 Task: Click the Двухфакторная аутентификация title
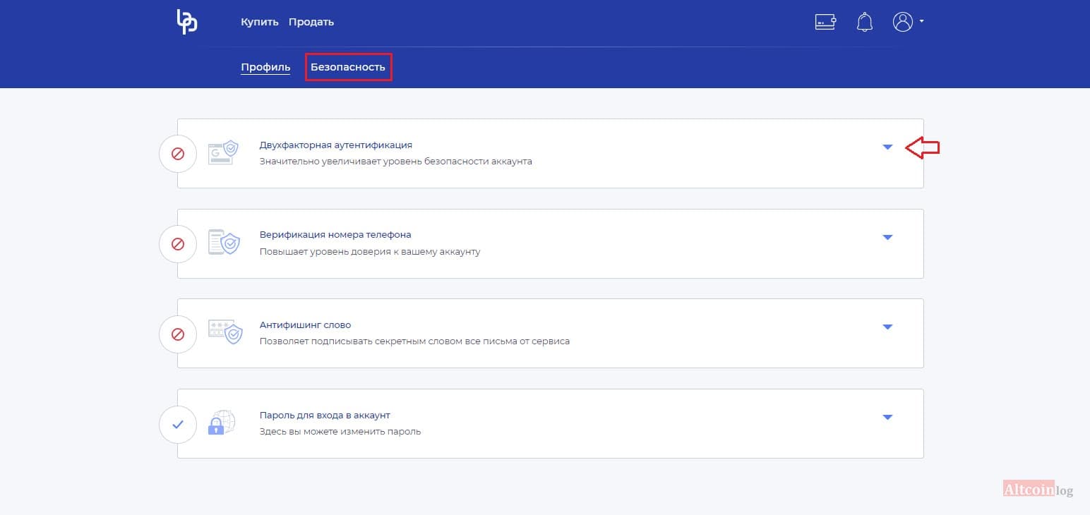coord(336,145)
